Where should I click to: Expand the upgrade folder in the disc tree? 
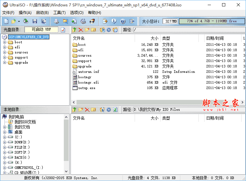click(5, 63)
